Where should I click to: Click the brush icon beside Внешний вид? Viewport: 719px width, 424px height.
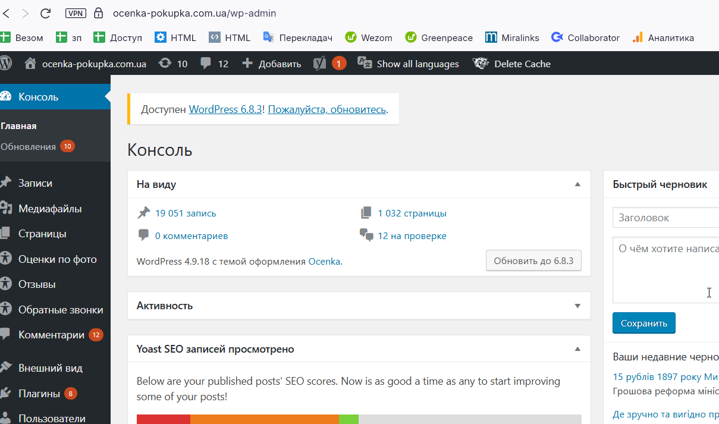coord(6,368)
